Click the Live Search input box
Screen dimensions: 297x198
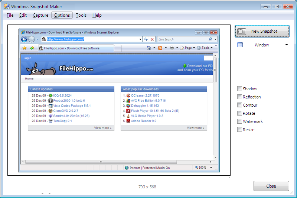[x=183, y=39]
